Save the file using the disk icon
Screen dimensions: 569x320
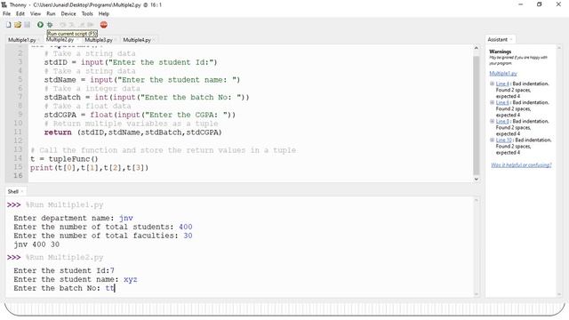tap(28, 25)
